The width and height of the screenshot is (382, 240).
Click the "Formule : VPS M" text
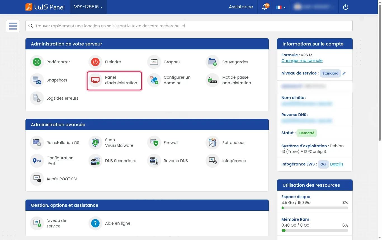[x=297, y=55]
